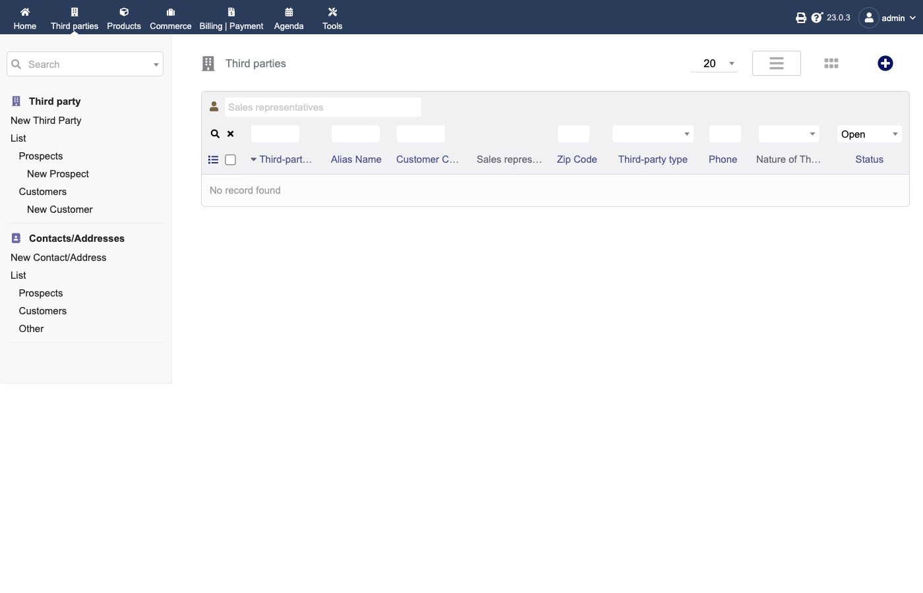Sort by Zip Code column
This screenshot has height=593, width=923.
[577, 159]
